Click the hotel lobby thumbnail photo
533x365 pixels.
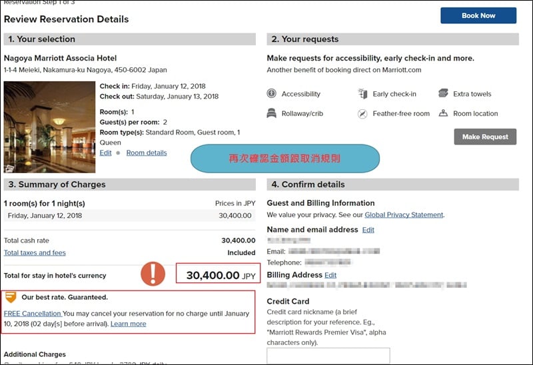pyautogui.click(x=49, y=127)
